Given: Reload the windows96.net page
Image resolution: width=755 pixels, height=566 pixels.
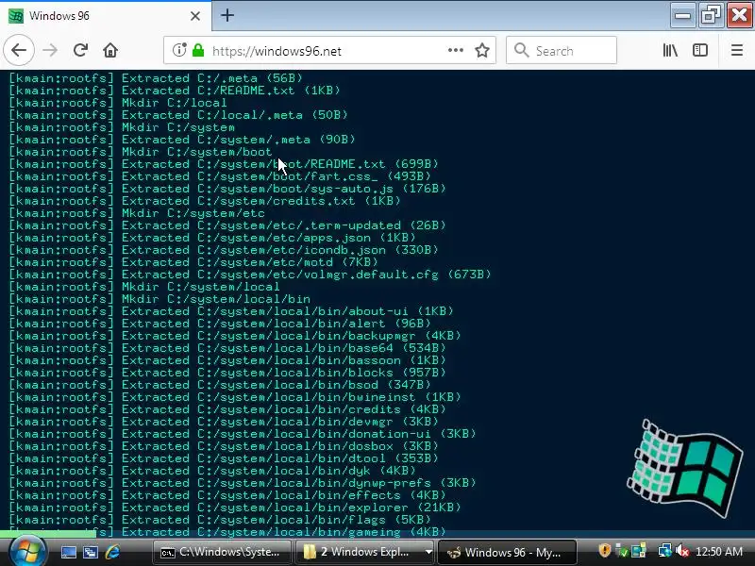Looking at the screenshot, I should (80, 50).
